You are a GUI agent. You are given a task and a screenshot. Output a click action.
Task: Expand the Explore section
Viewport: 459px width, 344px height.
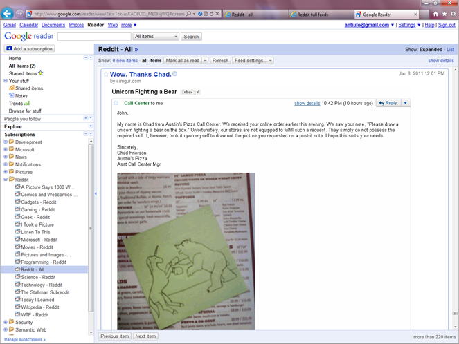pyautogui.click(x=91, y=126)
